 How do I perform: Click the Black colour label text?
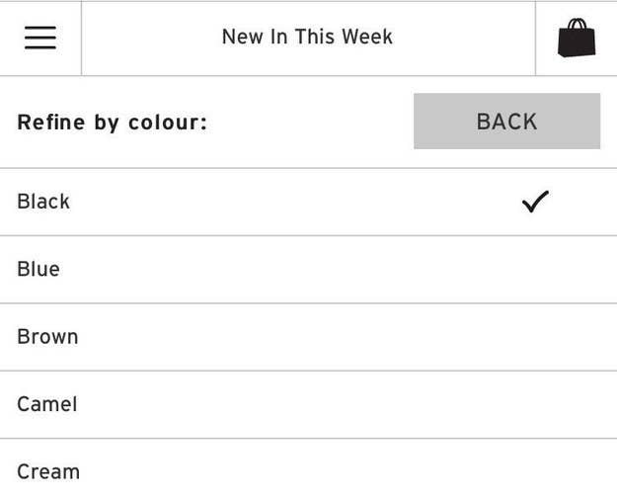pyautogui.click(x=43, y=202)
